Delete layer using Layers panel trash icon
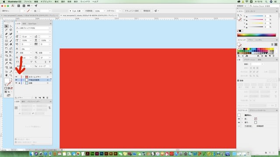This screenshot has height=157, width=280. [x=47, y=98]
